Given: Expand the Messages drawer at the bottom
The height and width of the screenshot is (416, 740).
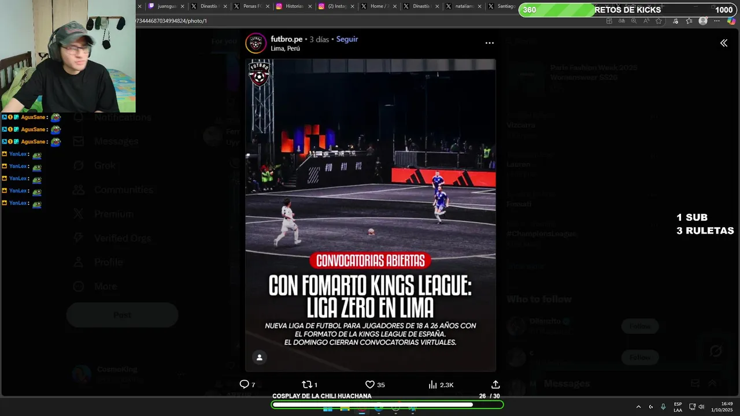Looking at the screenshot, I should pyautogui.click(x=712, y=384).
